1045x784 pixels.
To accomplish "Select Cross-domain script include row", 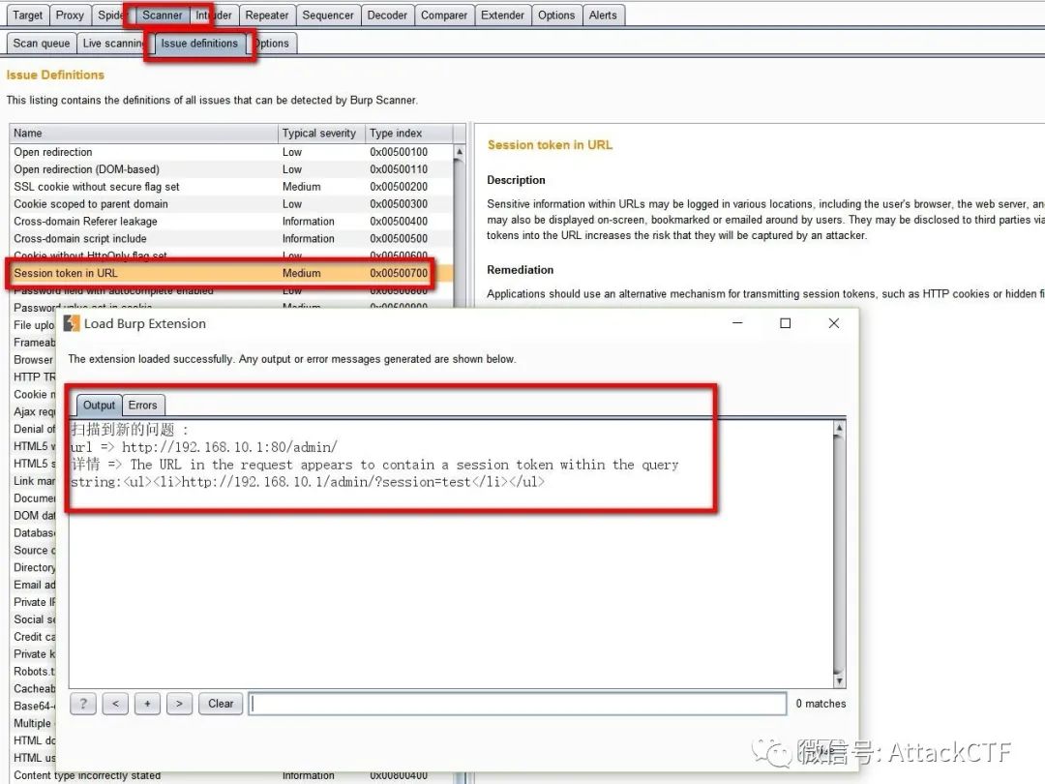I will click(x=230, y=239).
